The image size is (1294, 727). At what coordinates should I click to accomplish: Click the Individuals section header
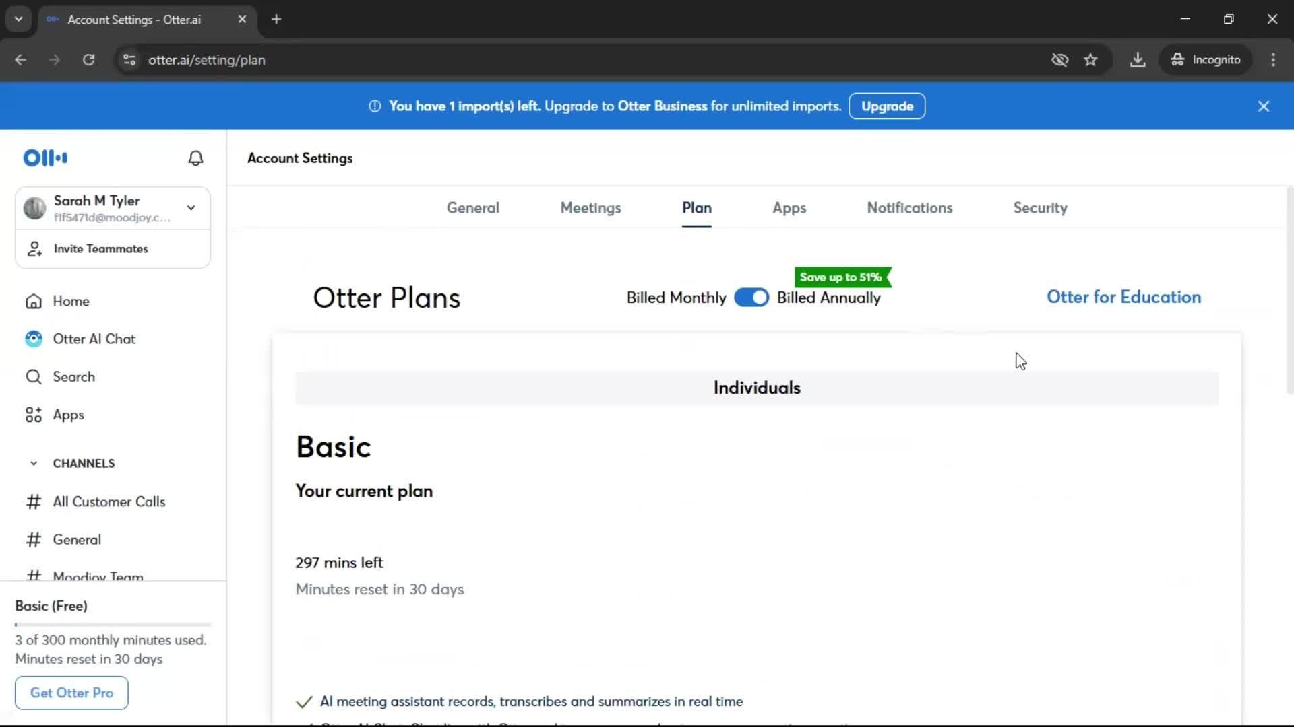pos(757,388)
